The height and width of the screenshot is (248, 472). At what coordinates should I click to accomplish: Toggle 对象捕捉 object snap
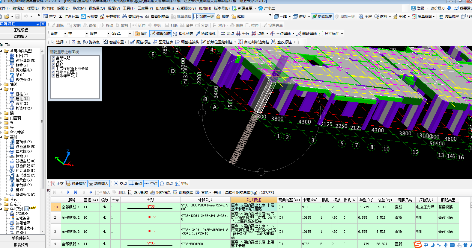click(76, 184)
